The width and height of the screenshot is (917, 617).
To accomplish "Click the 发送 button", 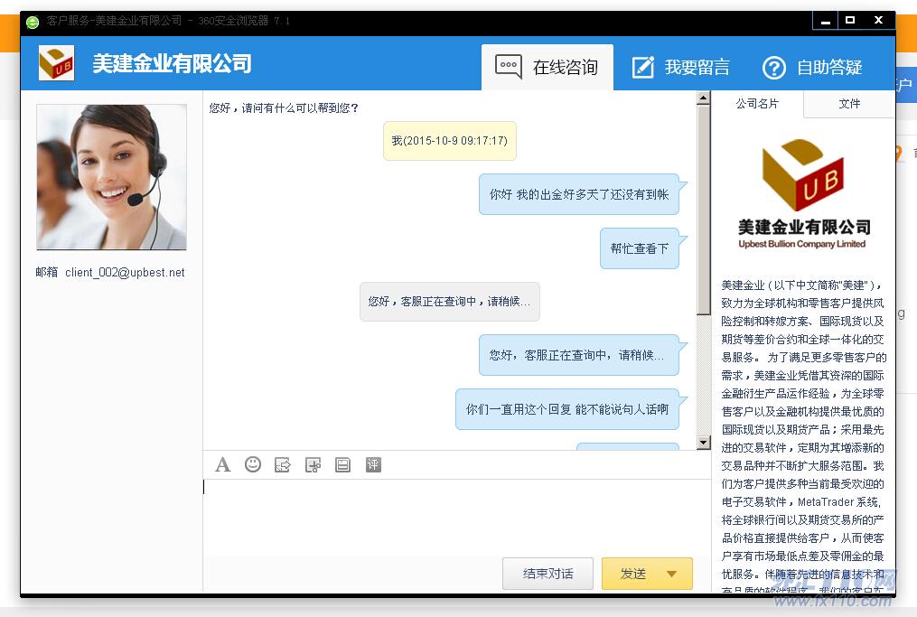I will [632, 574].
